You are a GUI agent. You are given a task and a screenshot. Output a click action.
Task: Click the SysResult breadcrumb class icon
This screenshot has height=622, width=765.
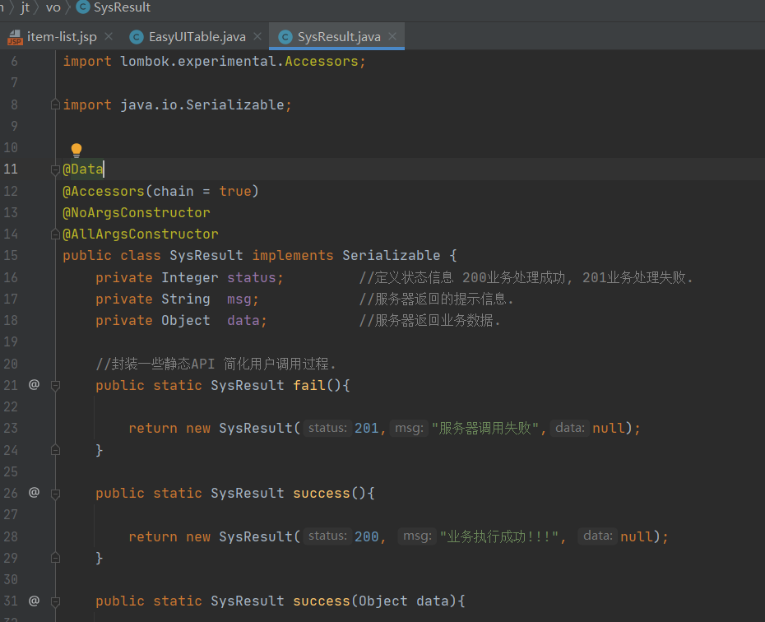pyautogui.click(x=83, y=7)
